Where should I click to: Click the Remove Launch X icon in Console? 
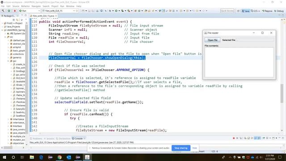pyautogui.click(x=237, y=138)
